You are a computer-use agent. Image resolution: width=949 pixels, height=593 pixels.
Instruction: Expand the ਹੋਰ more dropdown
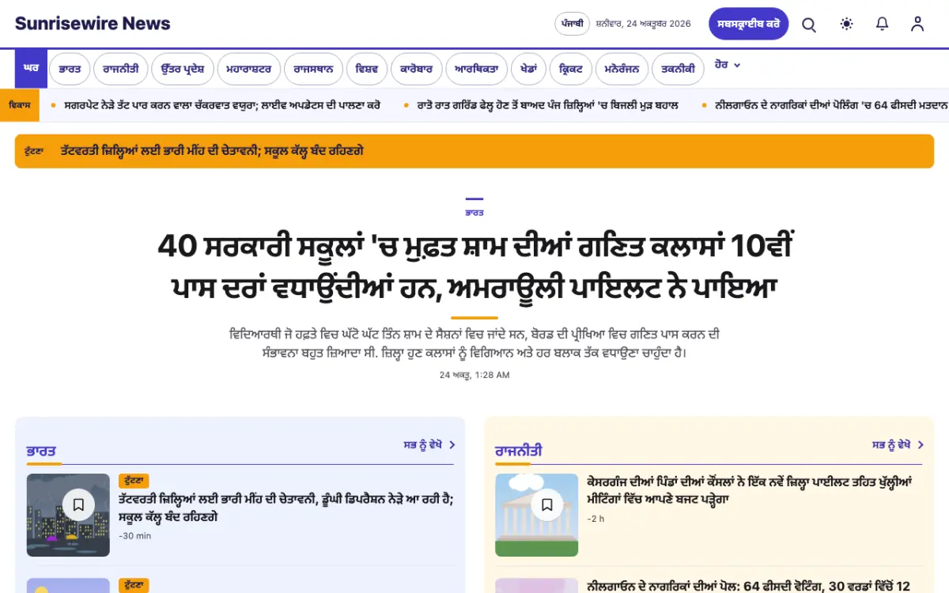click(x=727, y=65)
